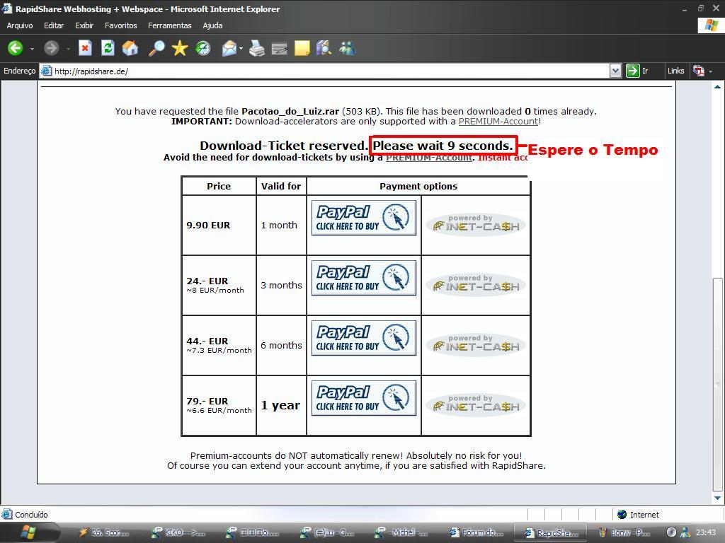Image resolution: width=725 pixels, height=543 pixels.
Task: Open History with the green clock icon
Action: (202, 48)
